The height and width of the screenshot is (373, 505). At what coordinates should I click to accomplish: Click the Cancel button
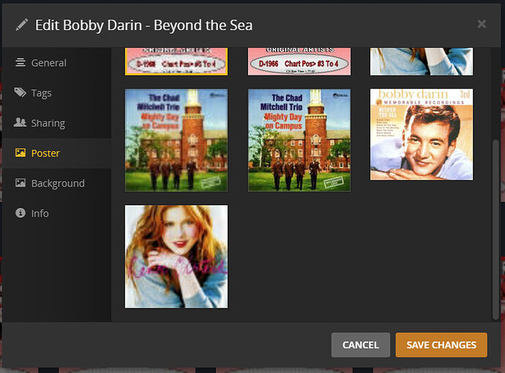360,345
